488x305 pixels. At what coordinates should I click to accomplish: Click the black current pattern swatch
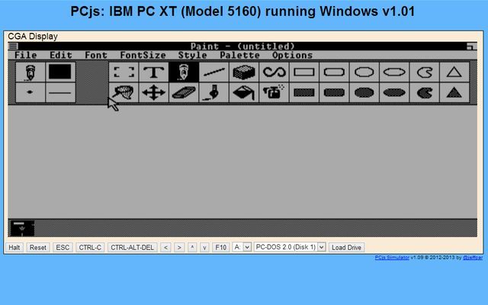coord(60,72)
